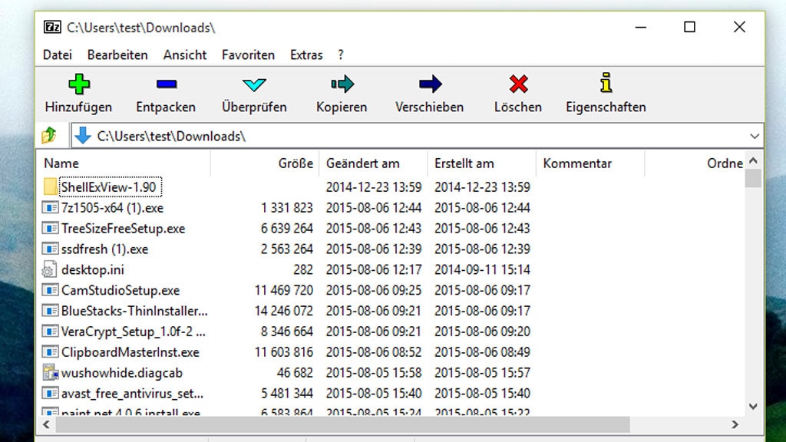Click the TreeSizeFreeSetup.exe file icon

[x=50, y=228]
